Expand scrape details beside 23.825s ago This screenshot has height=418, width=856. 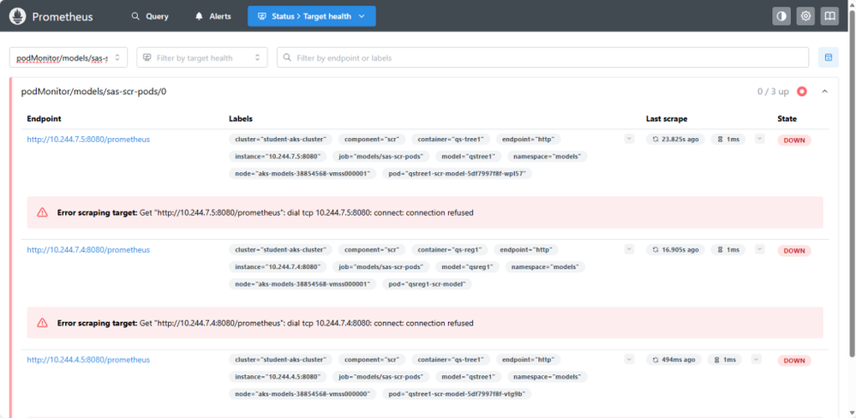click(x=760, y=139)
